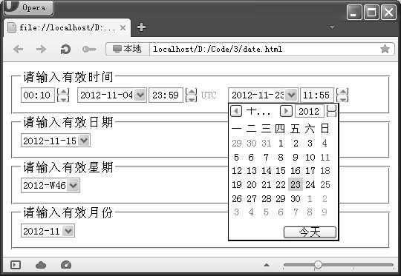Bookmark page with the star icon
The height and width of the screenshot is (276, 401).
(x=385, y=49)
